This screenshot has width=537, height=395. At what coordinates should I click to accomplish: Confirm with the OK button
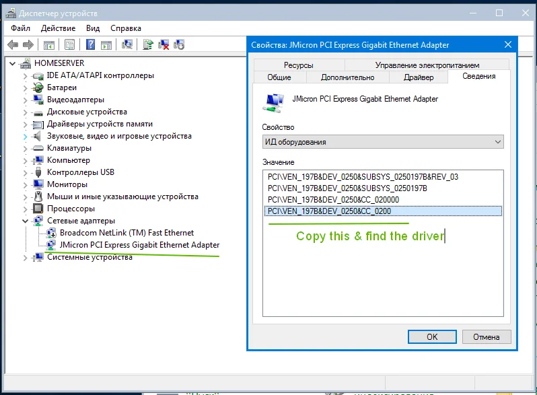pos(432,336)
